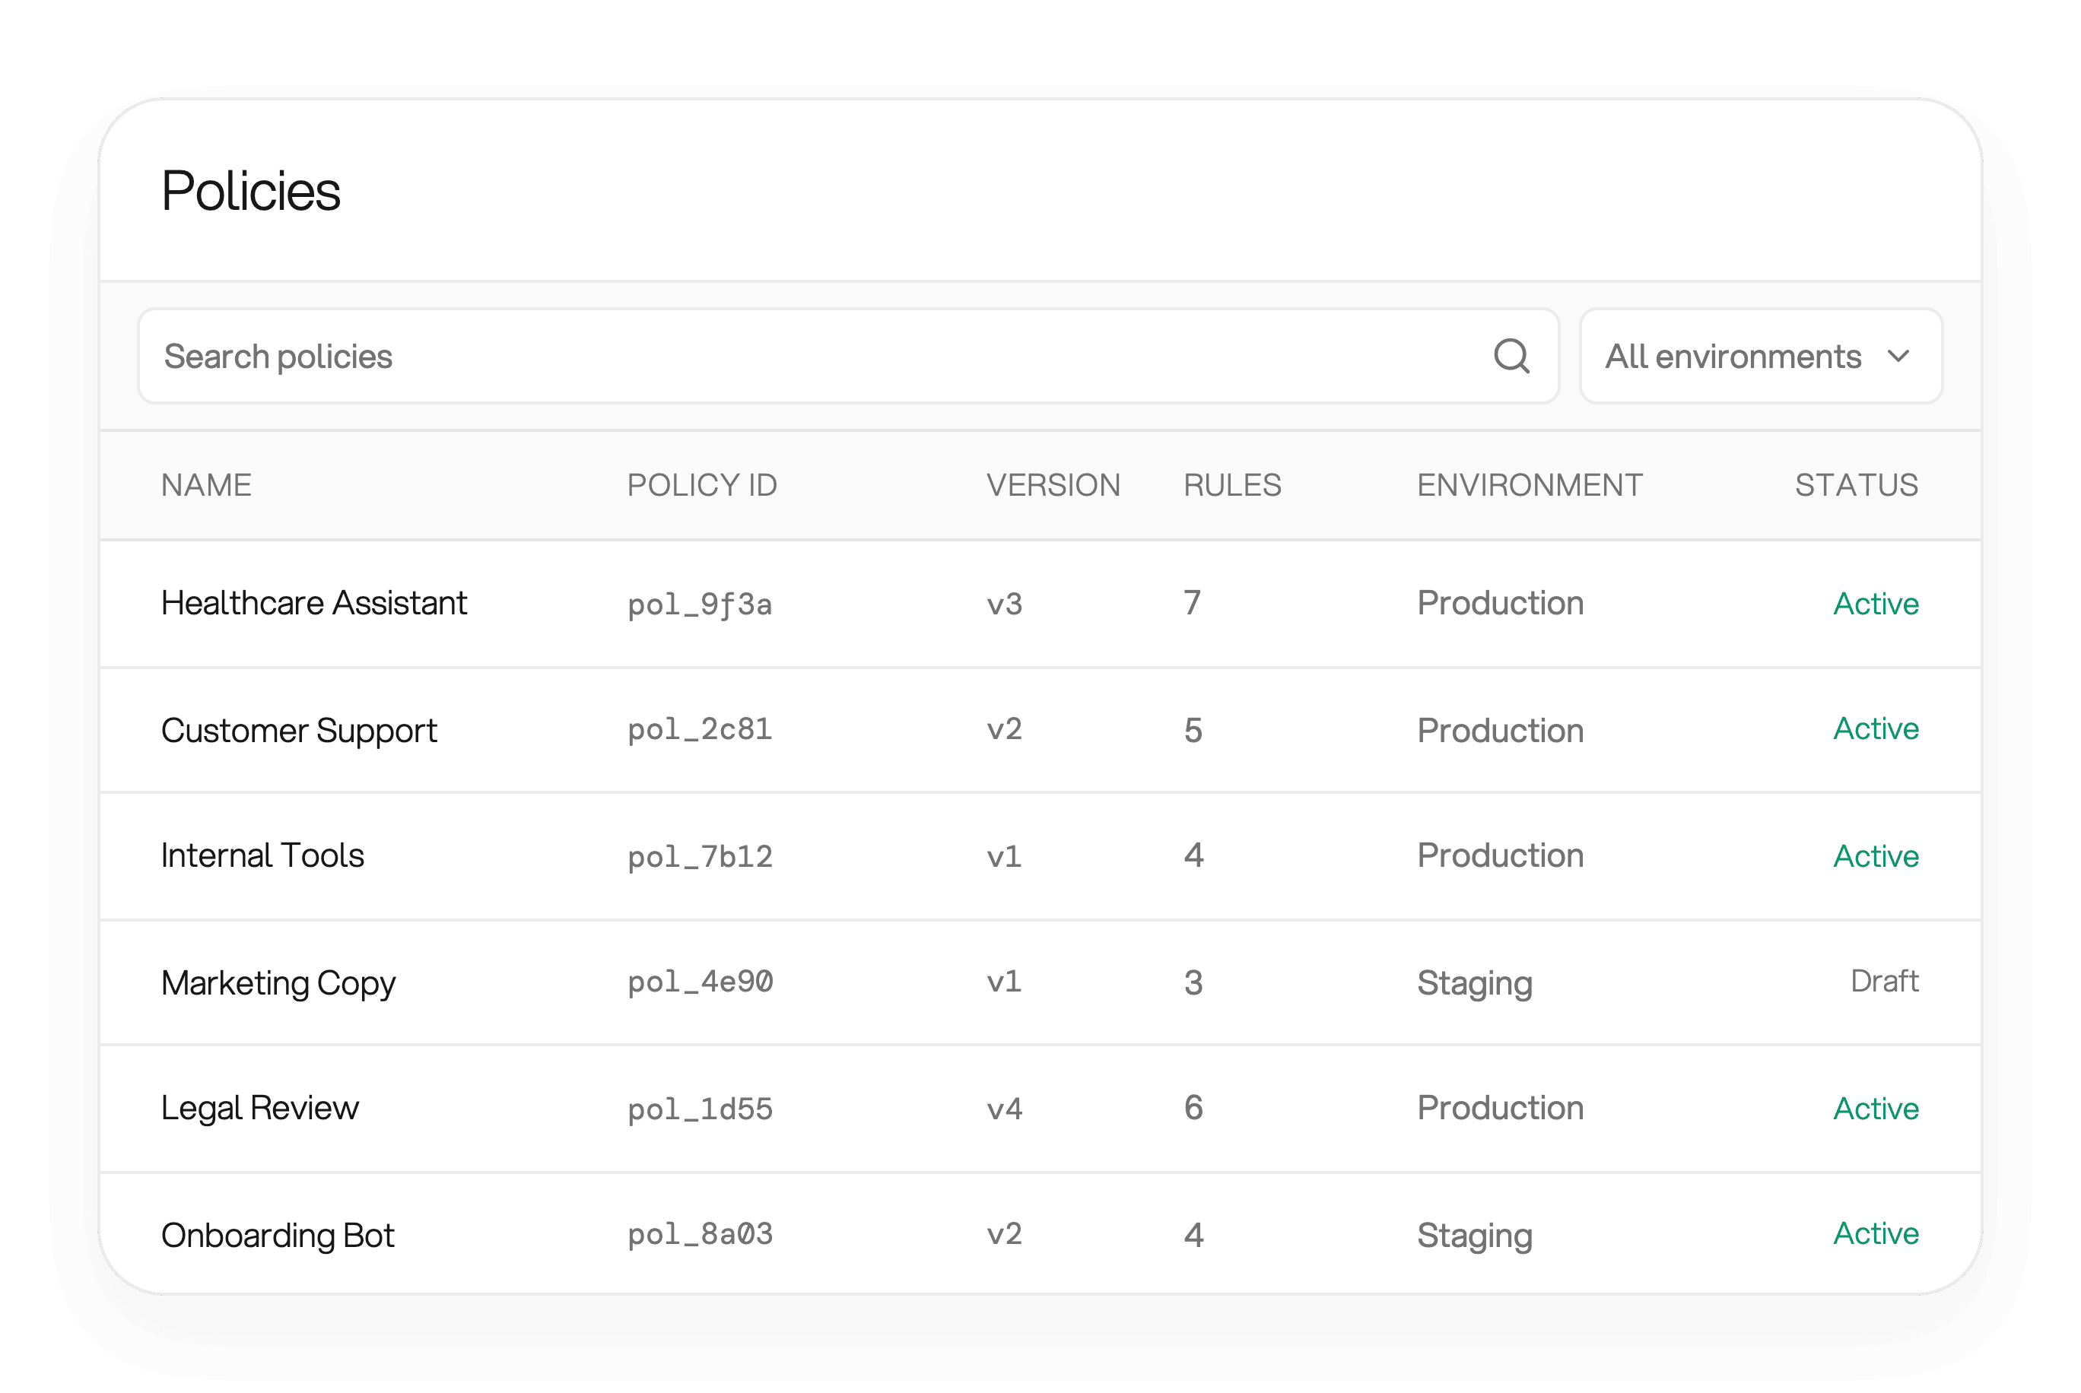Click Active status of Onboarding Bot

pos(1876,1233)
